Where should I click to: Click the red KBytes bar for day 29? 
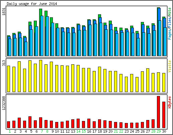point(158,112)
